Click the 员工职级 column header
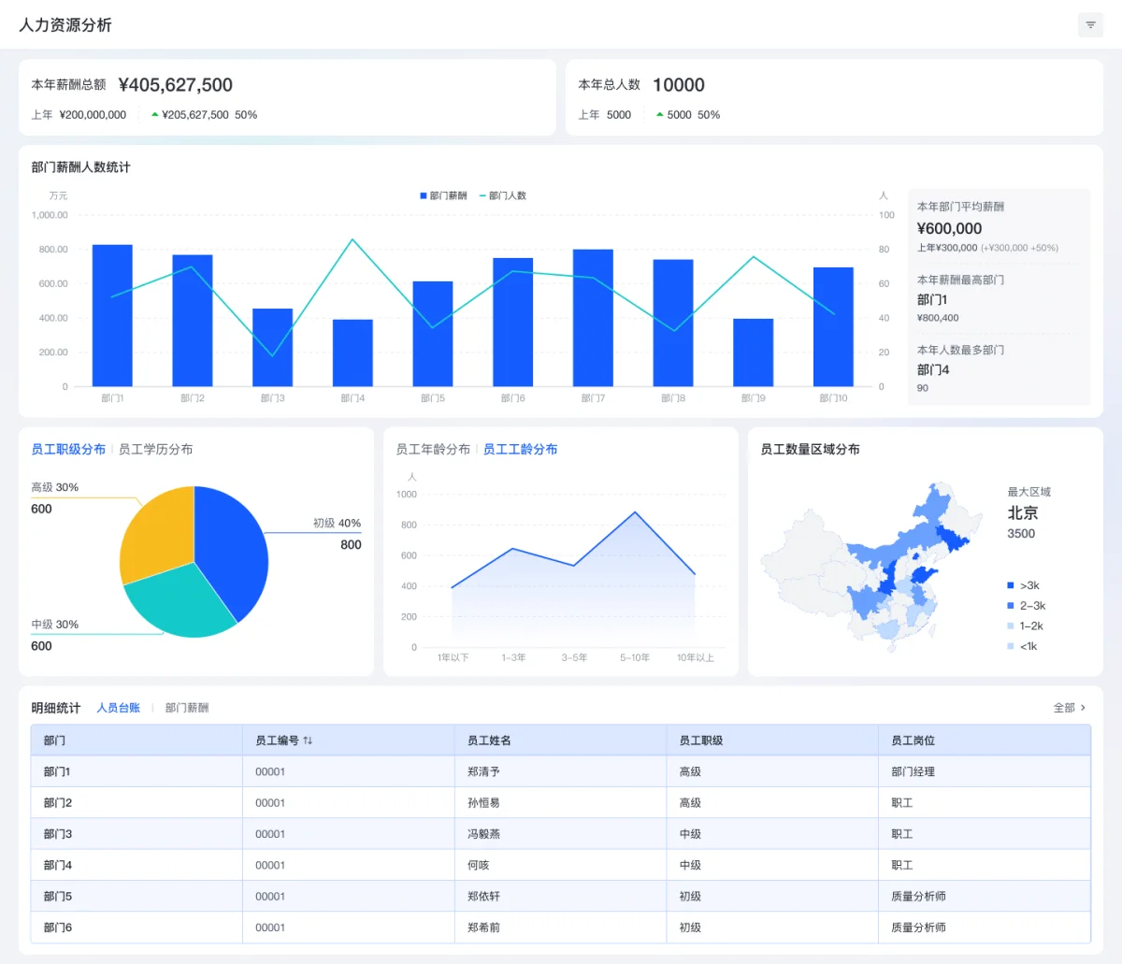The image size is (1122, 964). [701, 741]
